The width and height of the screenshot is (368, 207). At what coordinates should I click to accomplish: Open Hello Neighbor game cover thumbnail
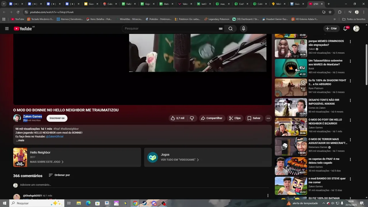[x=20, y=157]
